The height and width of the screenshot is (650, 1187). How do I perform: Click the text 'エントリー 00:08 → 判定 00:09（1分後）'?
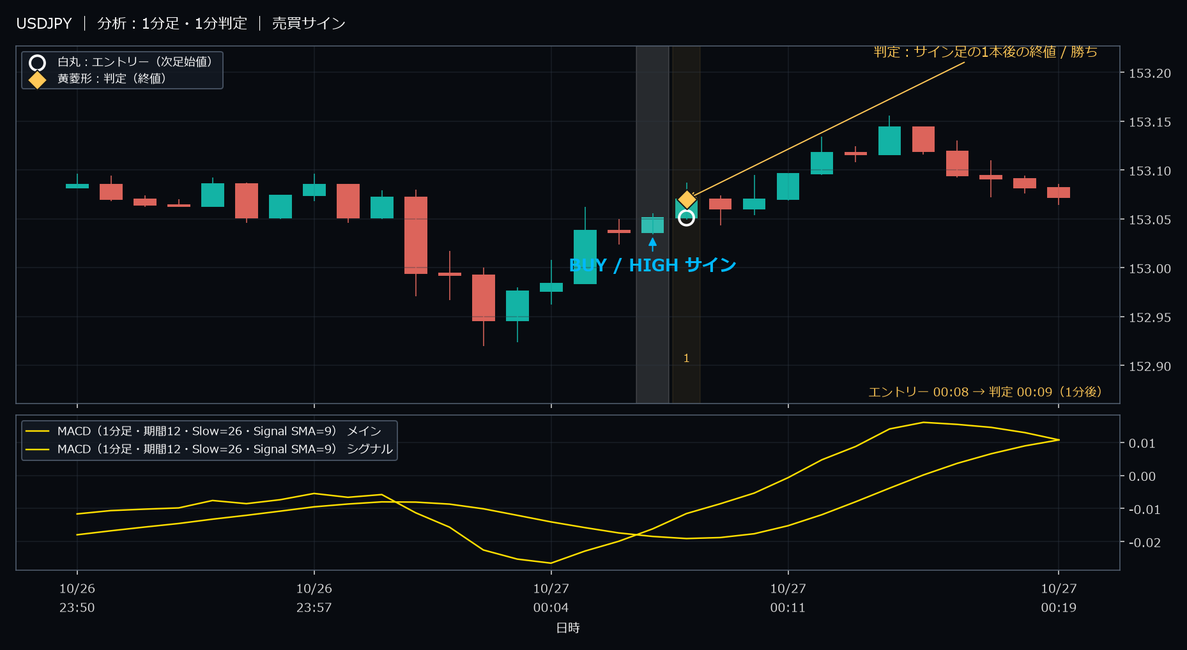click(x=985, y=391)
